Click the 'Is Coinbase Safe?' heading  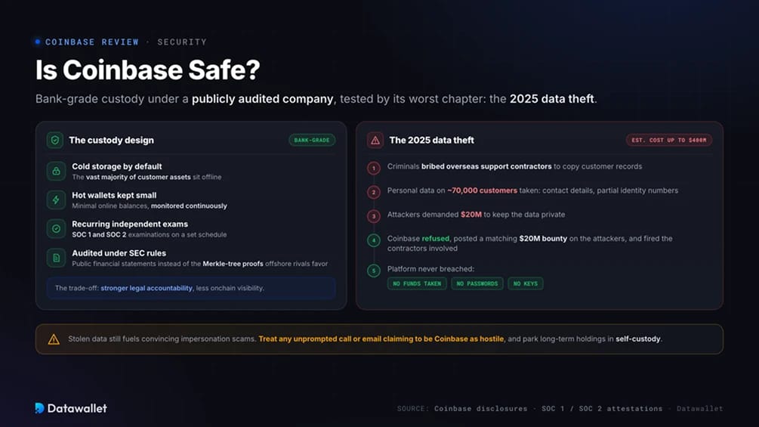pos(147,70)
